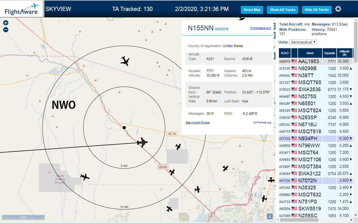Click the flag icon in MSQT765 row

click(294, 82)
